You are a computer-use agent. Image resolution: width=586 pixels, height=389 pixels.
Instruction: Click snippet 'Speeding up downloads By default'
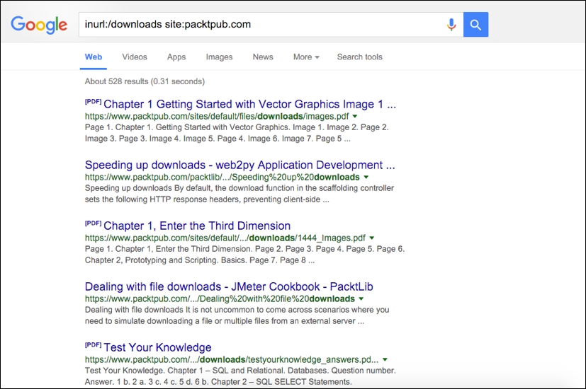[240, 194]
